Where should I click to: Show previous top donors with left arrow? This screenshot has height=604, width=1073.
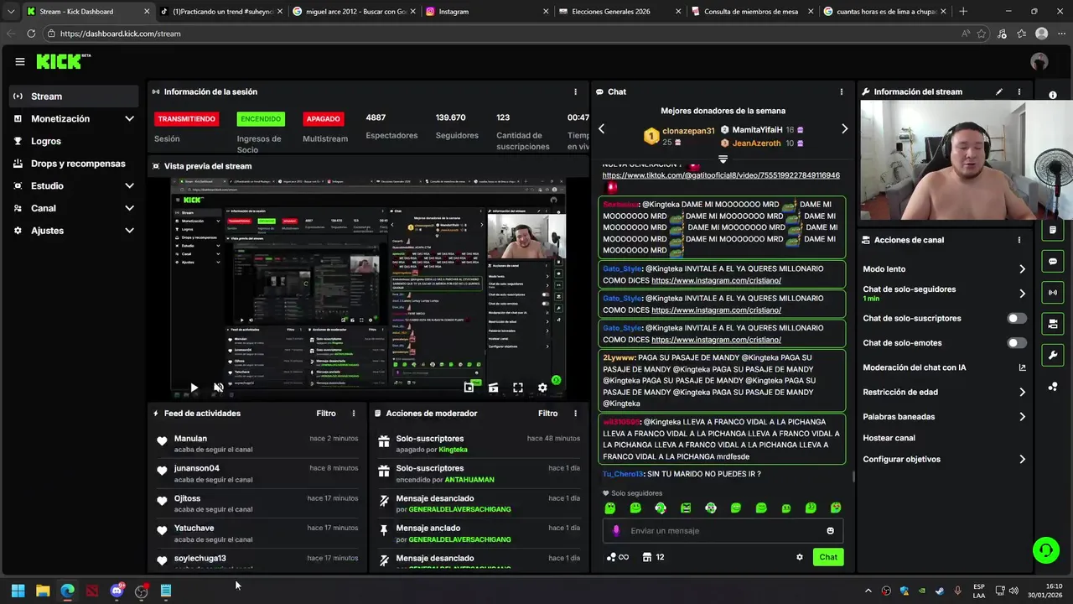click(601, 129)
